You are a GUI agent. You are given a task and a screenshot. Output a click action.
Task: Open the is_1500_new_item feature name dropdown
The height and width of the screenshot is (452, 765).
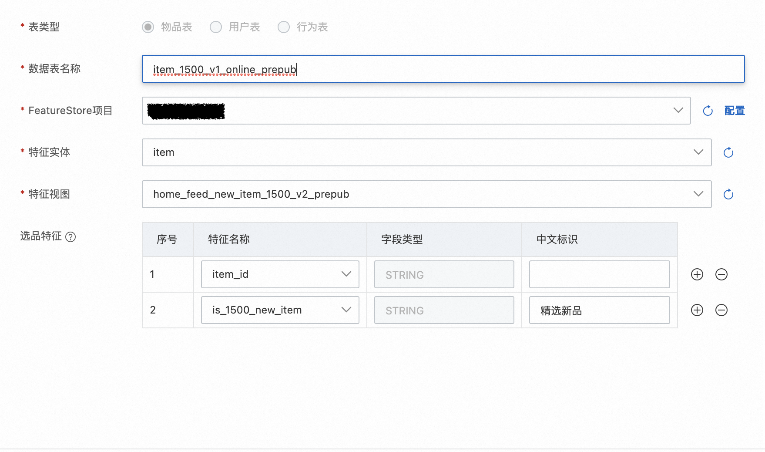pos(280,310)
